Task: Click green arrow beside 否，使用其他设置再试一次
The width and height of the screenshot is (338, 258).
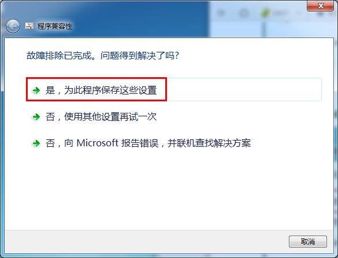Action: (36, 117)
